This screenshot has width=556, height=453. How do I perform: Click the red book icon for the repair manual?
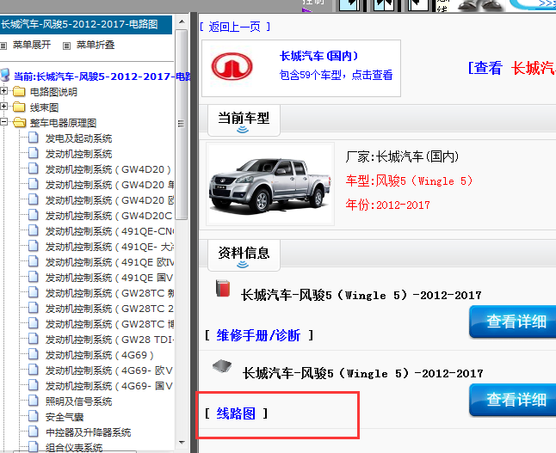click(x=223, y=288)
